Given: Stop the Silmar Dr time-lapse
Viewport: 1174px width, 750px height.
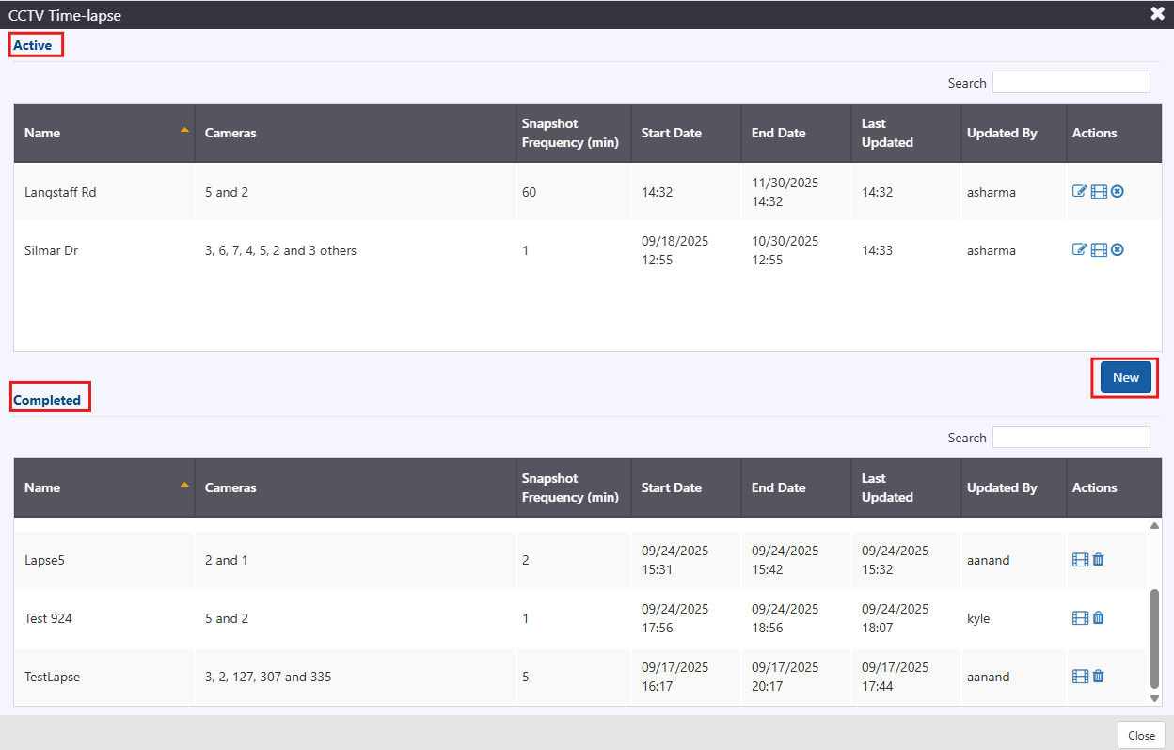Looking at the screenshot, I should pyautogui.click(x=1118, y=250).
